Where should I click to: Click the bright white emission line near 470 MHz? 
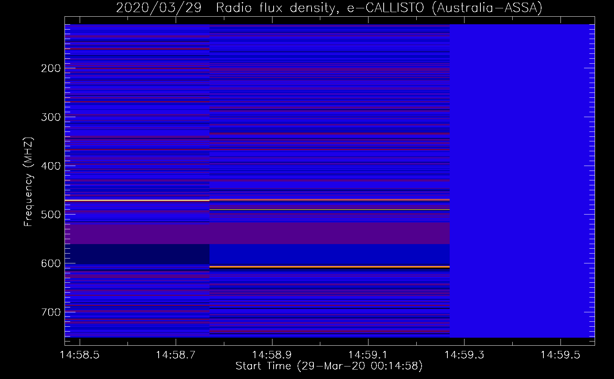click(x=137, y=200)
